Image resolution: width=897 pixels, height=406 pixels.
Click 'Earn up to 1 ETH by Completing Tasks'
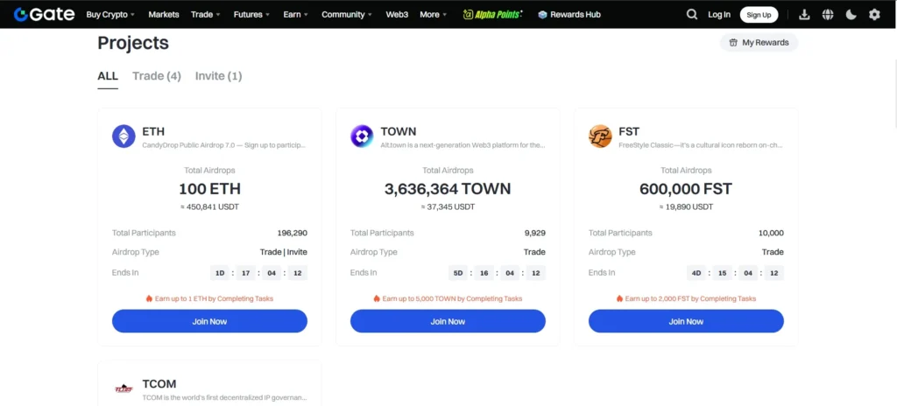click(x=214, y=298)
